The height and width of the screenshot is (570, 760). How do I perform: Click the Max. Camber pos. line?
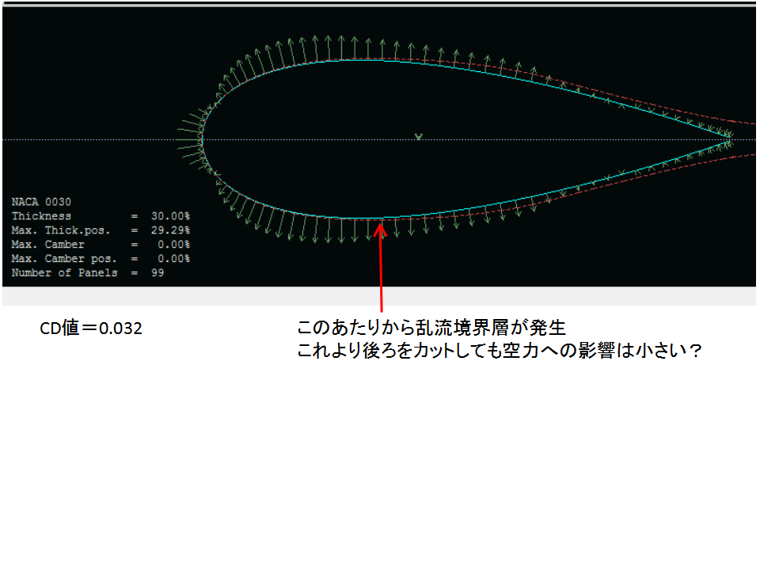click(x=101, y=259)
